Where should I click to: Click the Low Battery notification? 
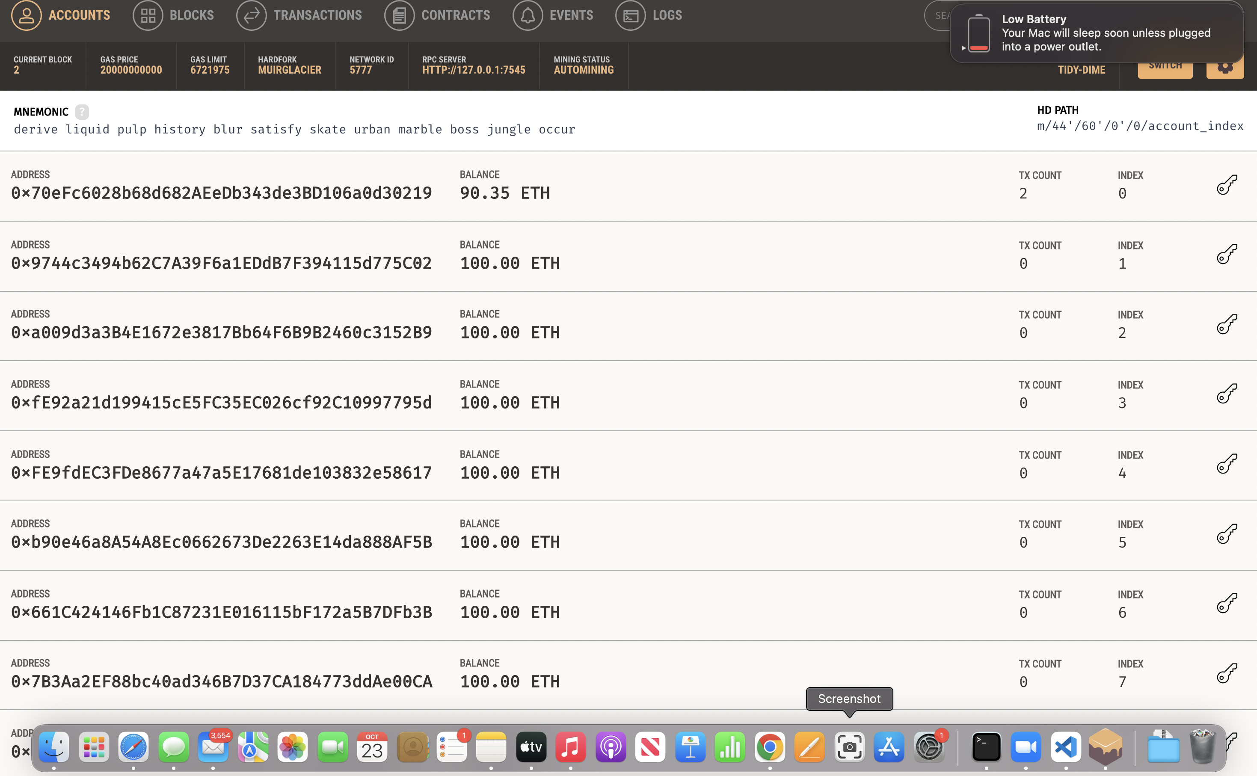(1103, 33)
